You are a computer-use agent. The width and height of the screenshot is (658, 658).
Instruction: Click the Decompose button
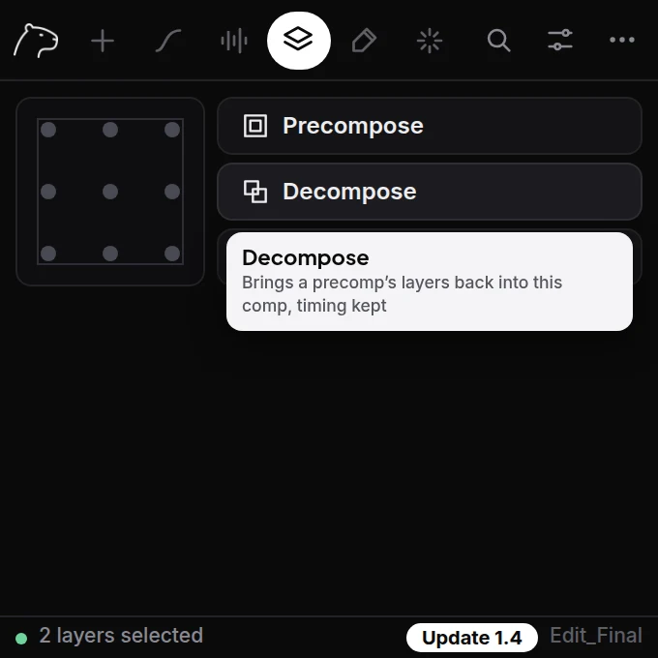coord(430,192)
